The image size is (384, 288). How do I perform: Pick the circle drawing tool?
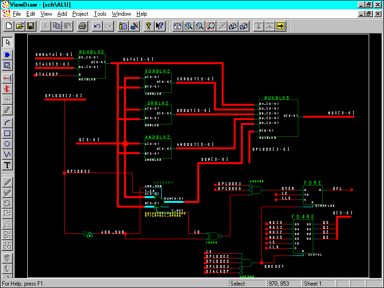click(x=8, y=144)
